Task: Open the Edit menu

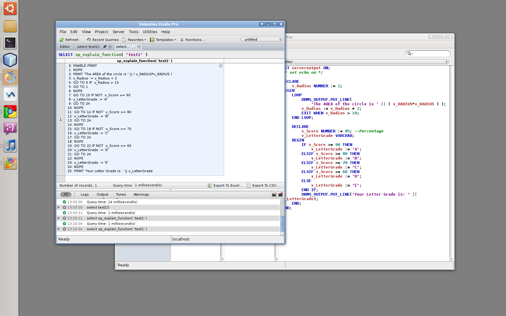Action: (x=74, y=32)
